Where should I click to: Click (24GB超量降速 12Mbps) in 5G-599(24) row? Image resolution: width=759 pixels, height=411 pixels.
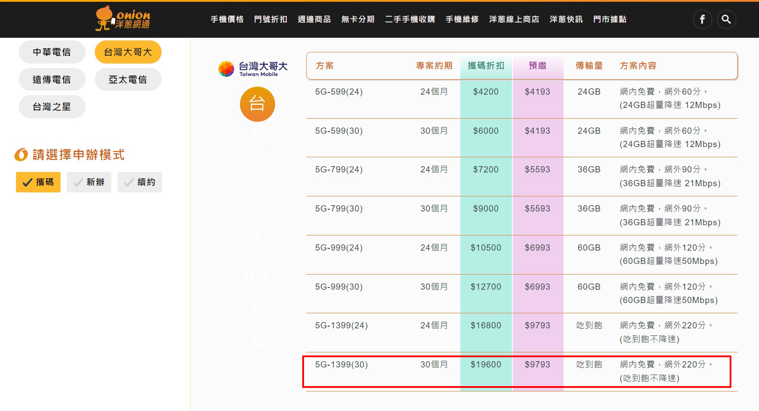tap(670, 105)
